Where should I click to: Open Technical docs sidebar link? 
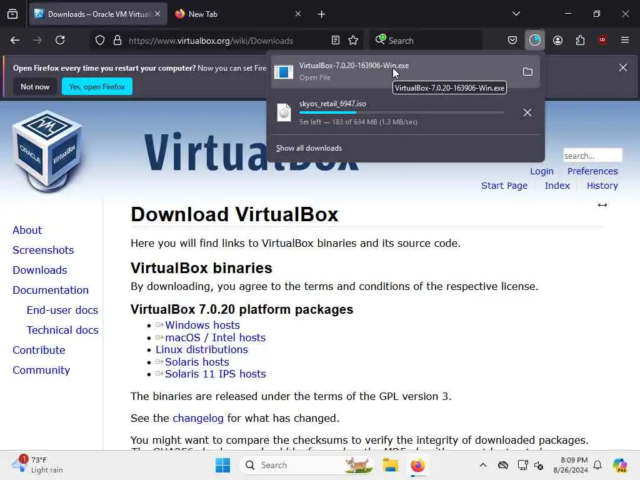click(62, 330)
